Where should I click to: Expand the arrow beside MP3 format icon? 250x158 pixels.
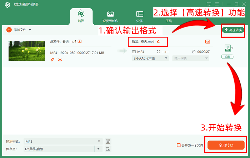tap(232, 48)
